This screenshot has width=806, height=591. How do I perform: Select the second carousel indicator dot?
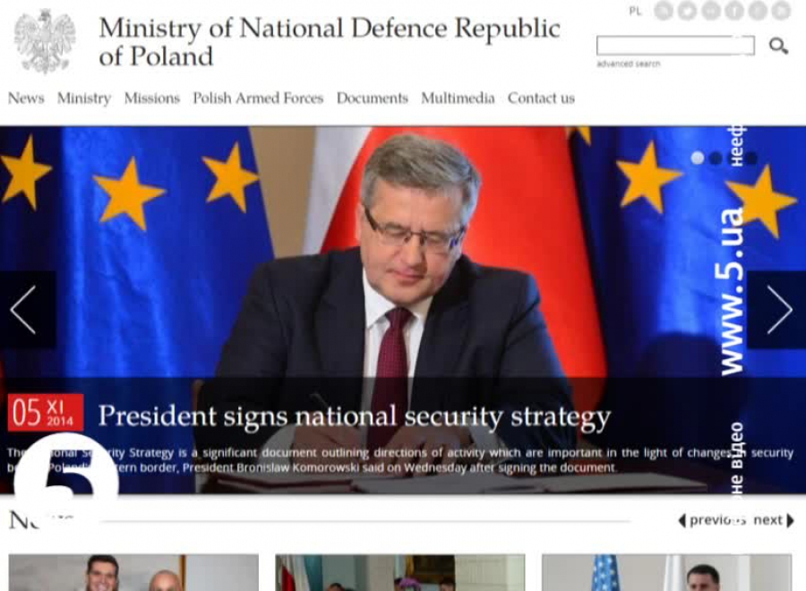click(716, 158)
